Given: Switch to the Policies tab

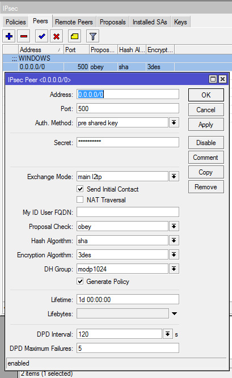Looking at the screenshot, I should tap(16, 22).
